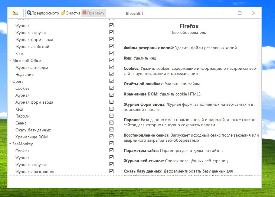Click the Удалить кэш description text
275x197 pixels.
145,58
